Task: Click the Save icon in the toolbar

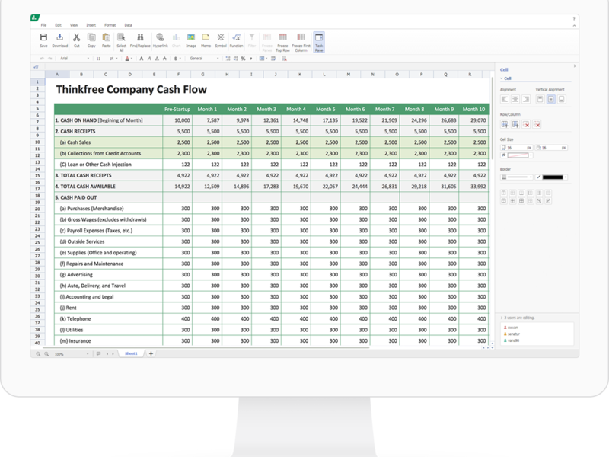Action: tap(43, 37)
